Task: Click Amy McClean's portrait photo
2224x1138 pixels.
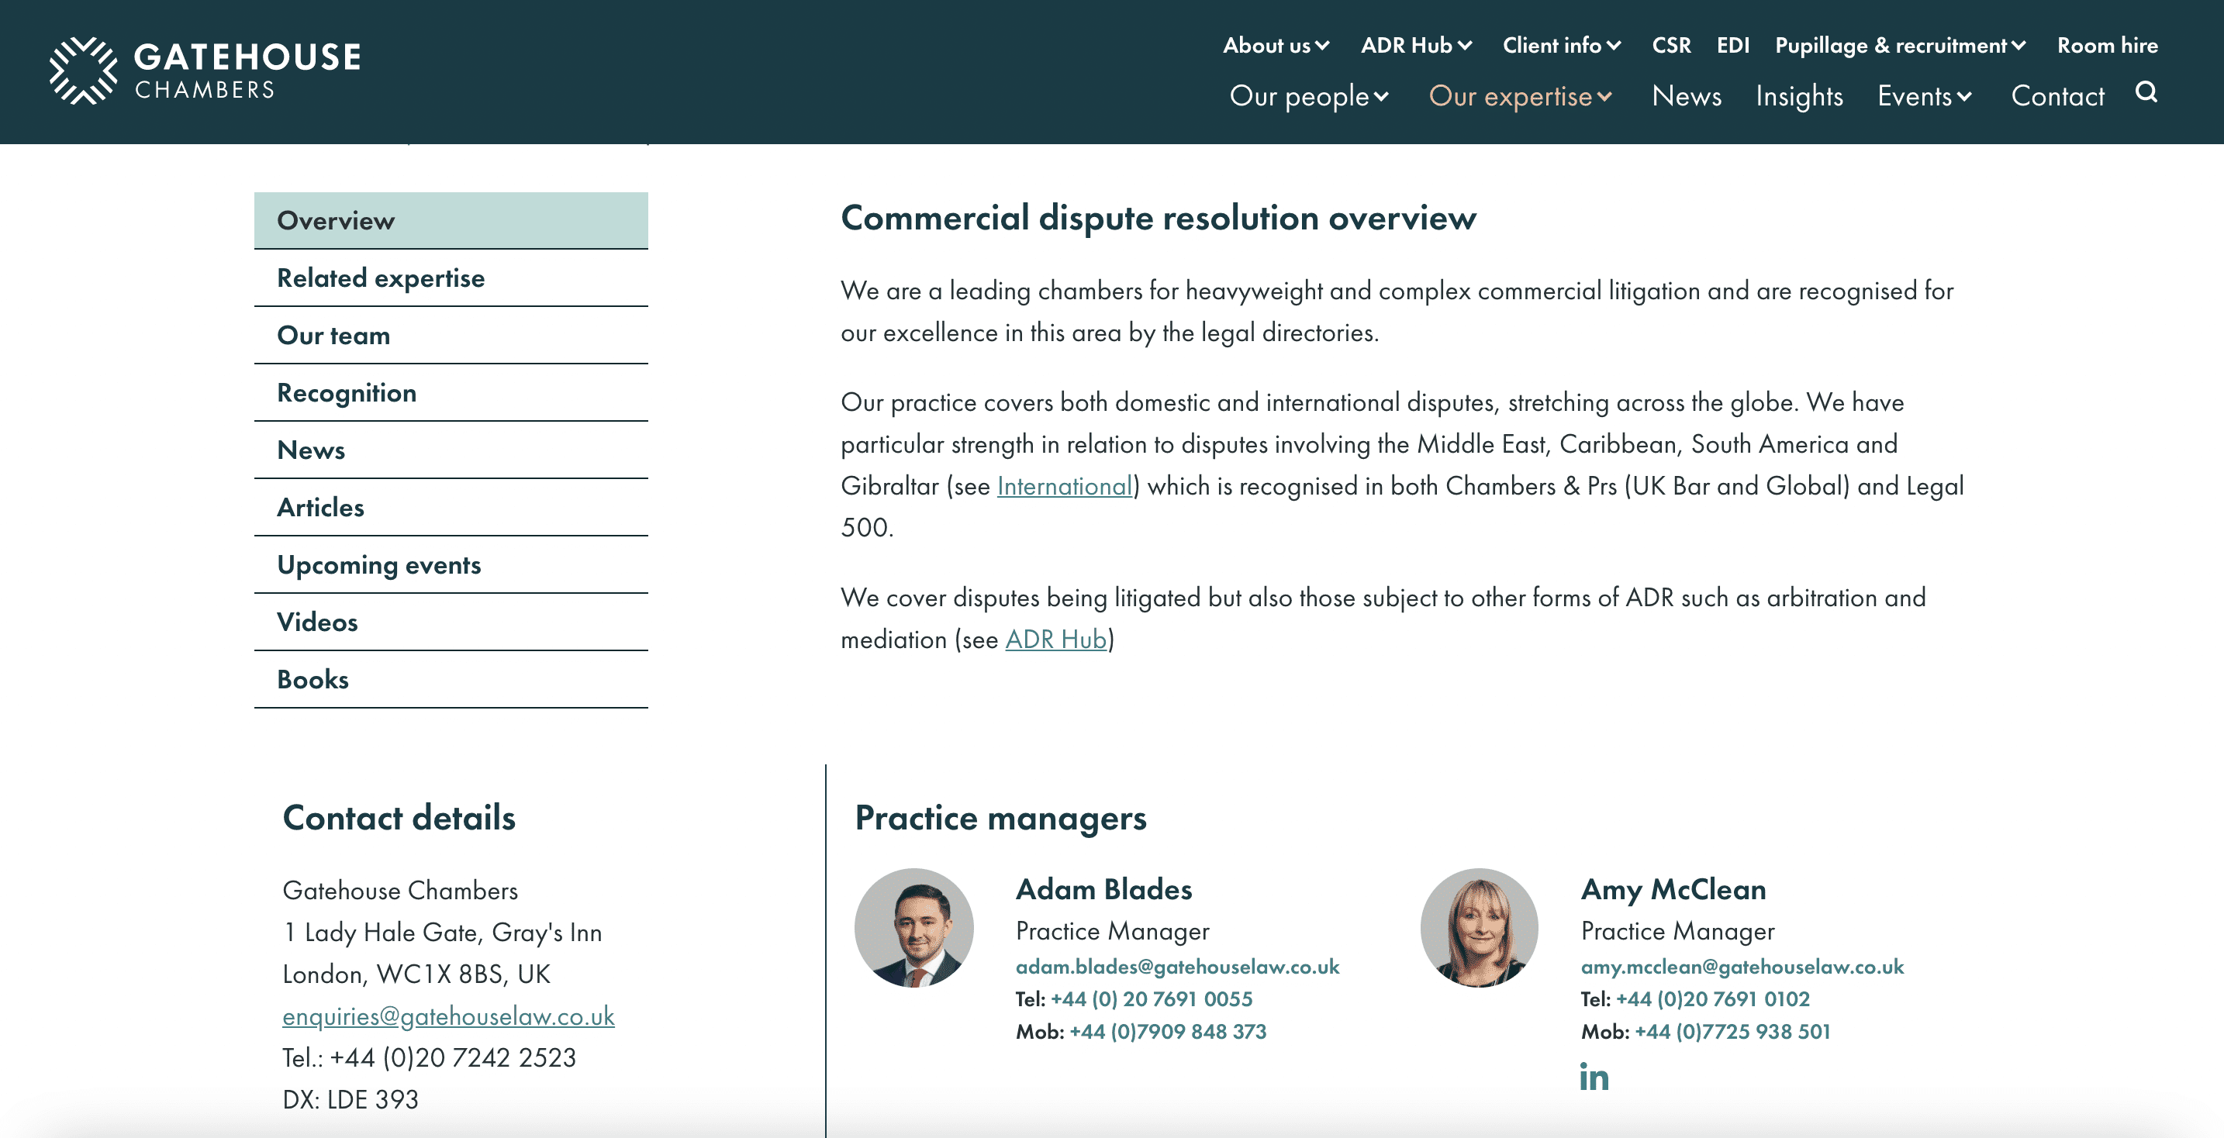Action: pos(1479,927)
